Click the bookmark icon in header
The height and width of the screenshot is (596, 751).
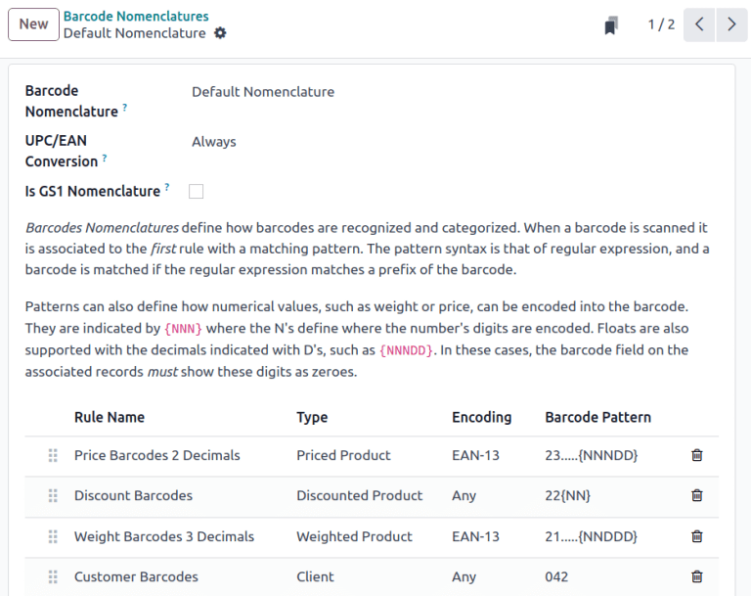tap(611, 25)
